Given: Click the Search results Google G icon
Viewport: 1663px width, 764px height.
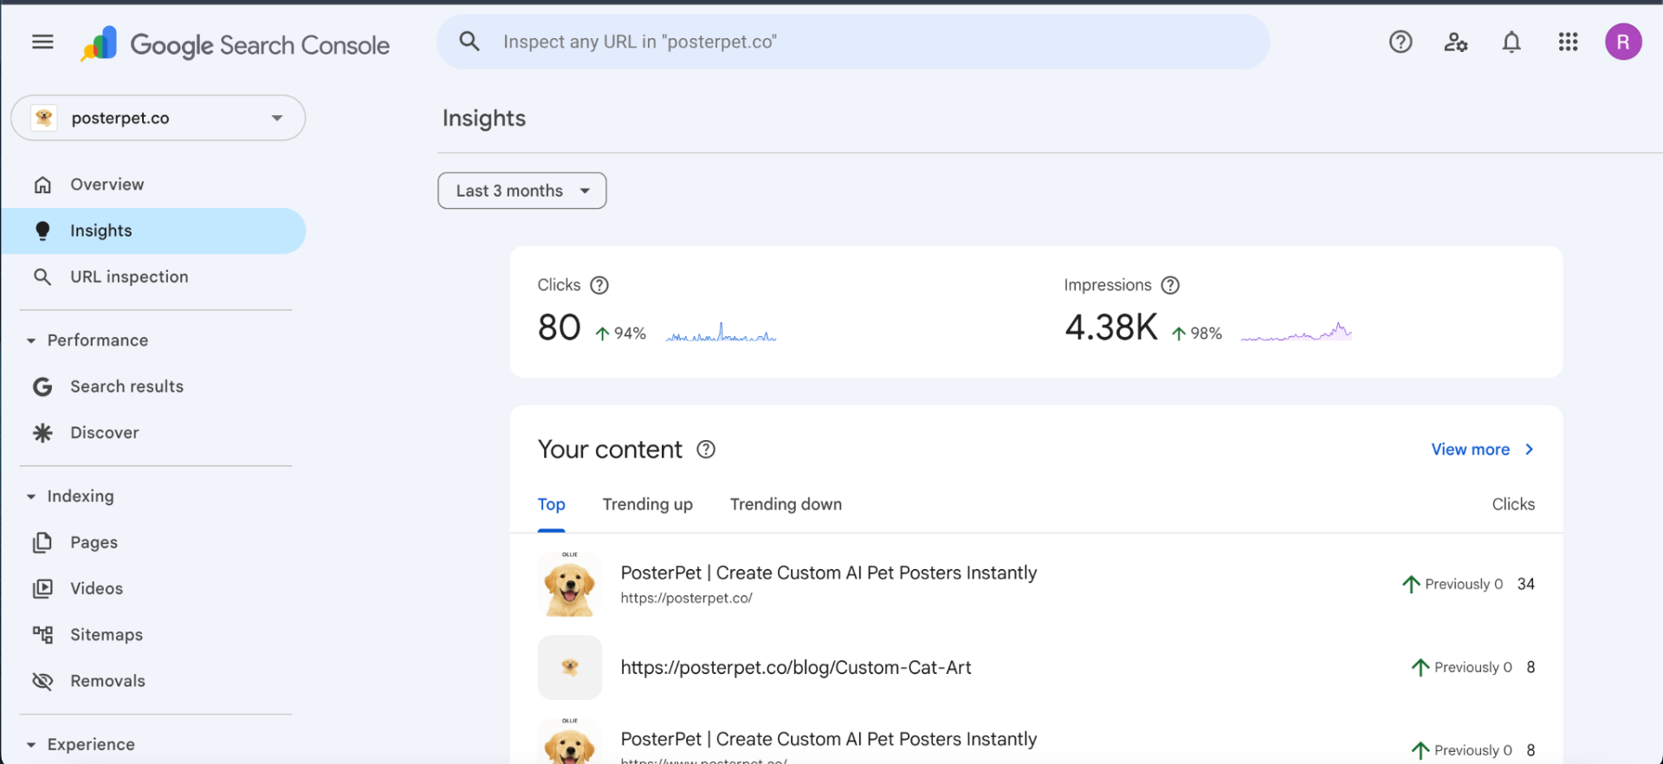Looking at the screenshot, I should click(x=42, y=386).
